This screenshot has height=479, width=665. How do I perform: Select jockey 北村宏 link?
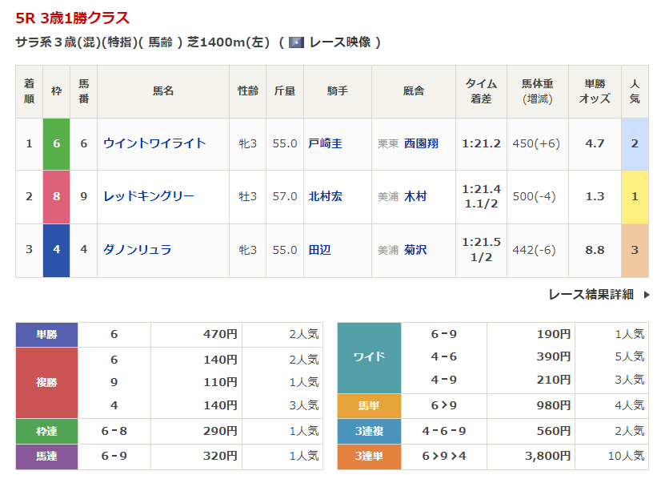(325, 196)
